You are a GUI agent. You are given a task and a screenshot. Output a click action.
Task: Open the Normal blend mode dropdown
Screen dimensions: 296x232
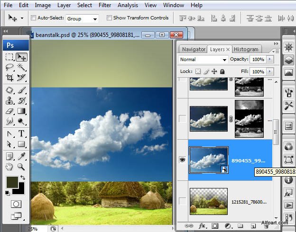[203, 60]
